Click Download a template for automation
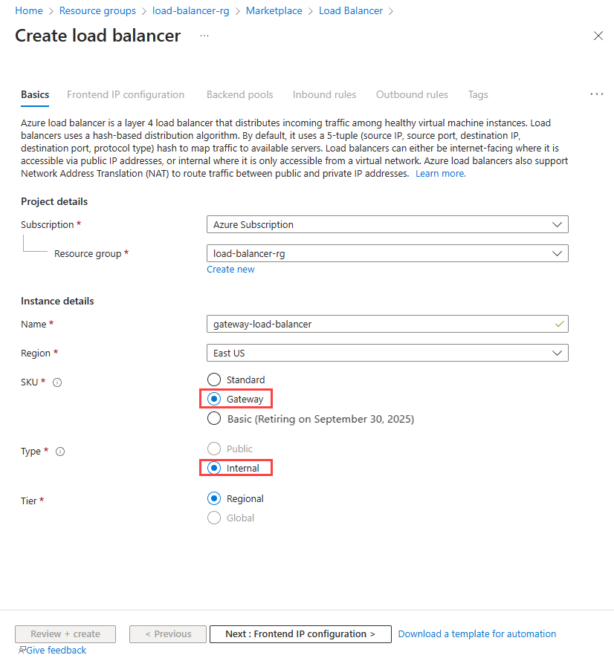Viewport: 614px width, 658px height. point(476,633)
